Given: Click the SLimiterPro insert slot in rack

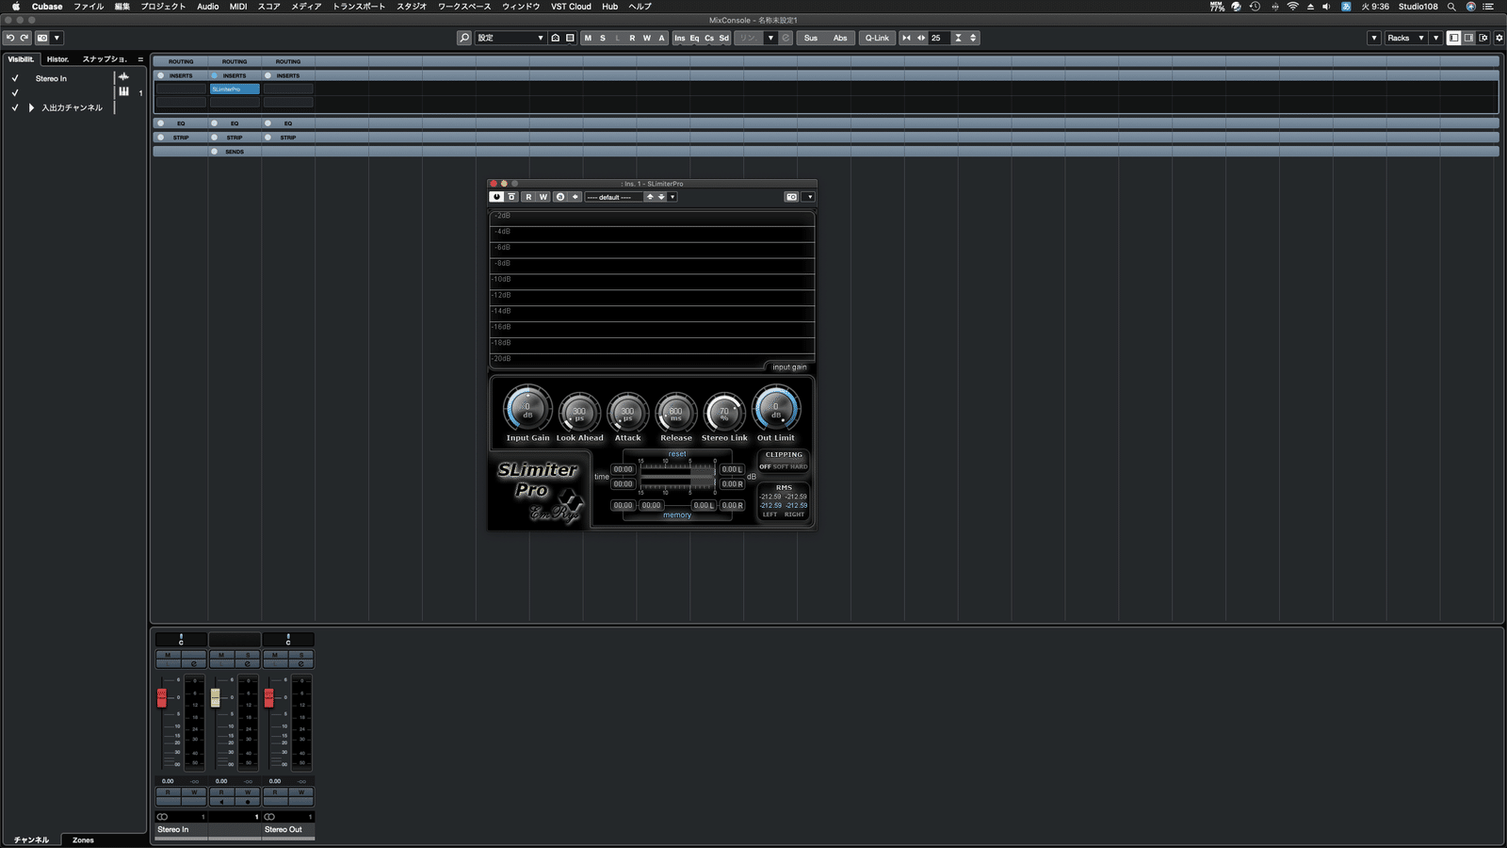Looking at the screenshot, I should point(235,89).
